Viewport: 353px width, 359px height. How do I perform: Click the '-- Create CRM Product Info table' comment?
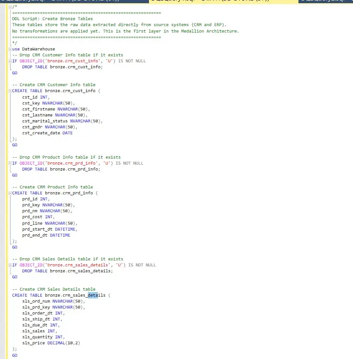tap(52, 187)
